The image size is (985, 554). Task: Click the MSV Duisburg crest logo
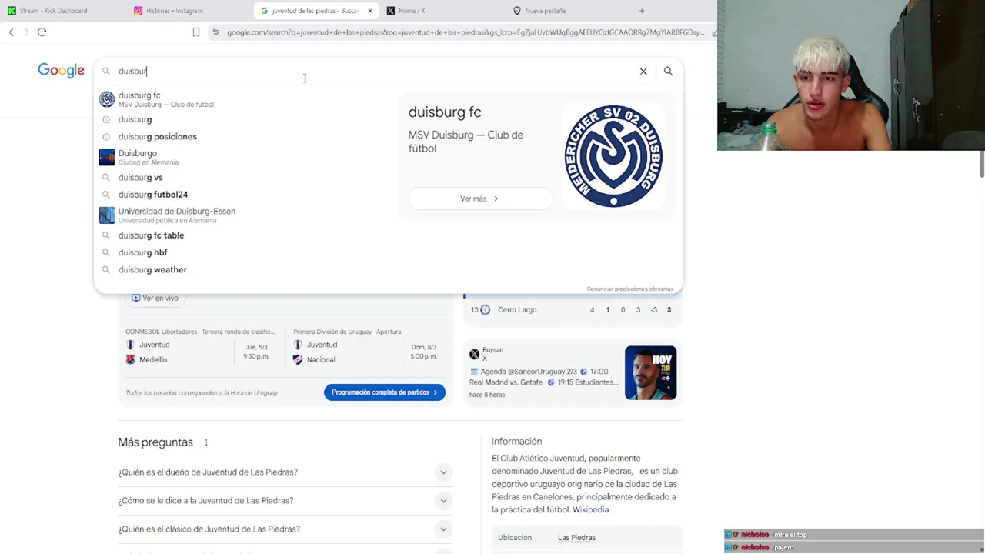point(613,156)
